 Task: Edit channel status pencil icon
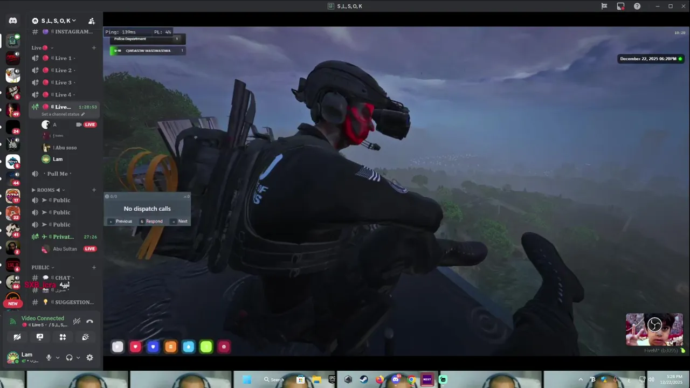pyautogui.click(x=82, y=114)
